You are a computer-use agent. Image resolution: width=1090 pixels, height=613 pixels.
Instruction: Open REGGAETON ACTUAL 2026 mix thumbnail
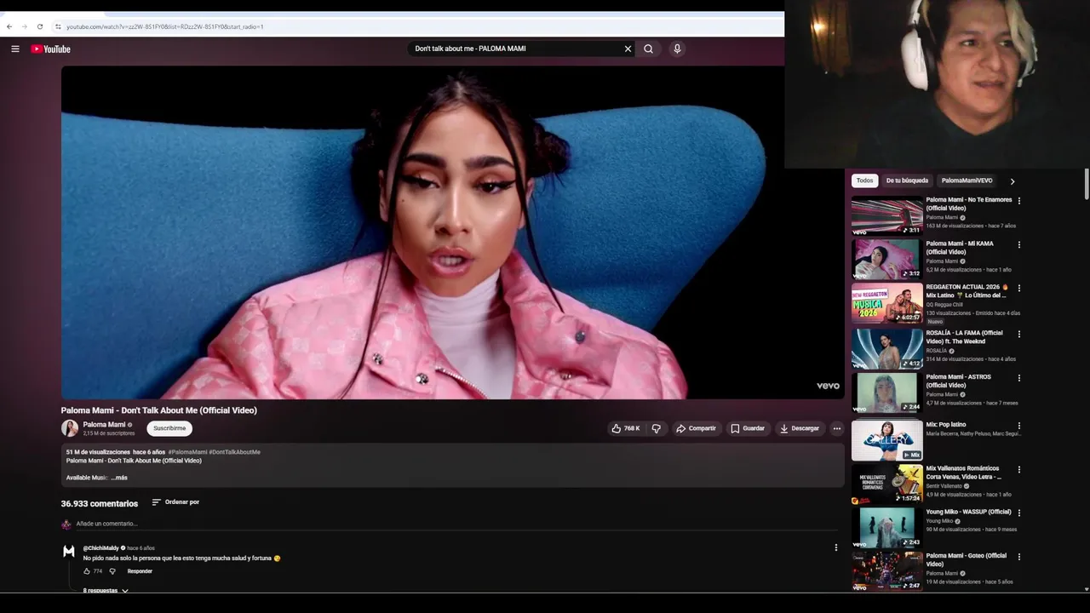pos(887,303)
